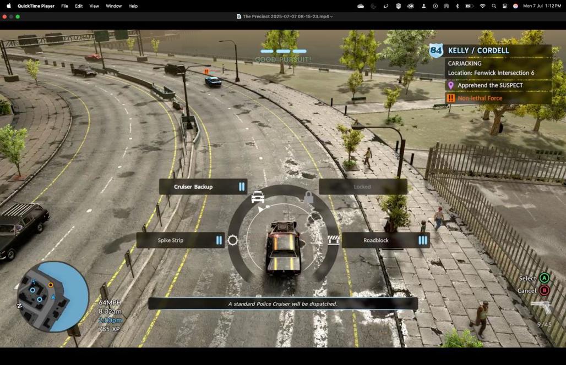
Task: Click the spike strip ring icon on the wheel
Action: pyautogui.click(x=233, y=240)
